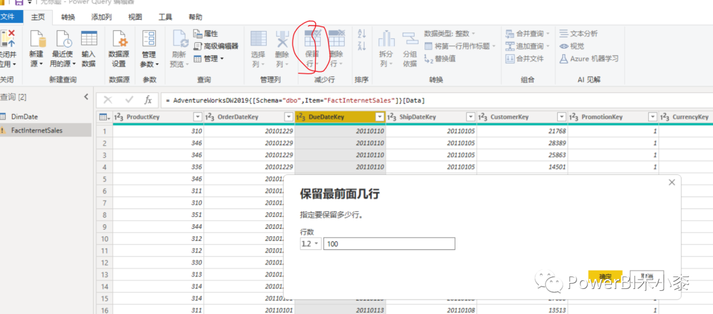Screen dimensions: 713x314
Task: Open query Properties (属性)
Action: point(205,34)
